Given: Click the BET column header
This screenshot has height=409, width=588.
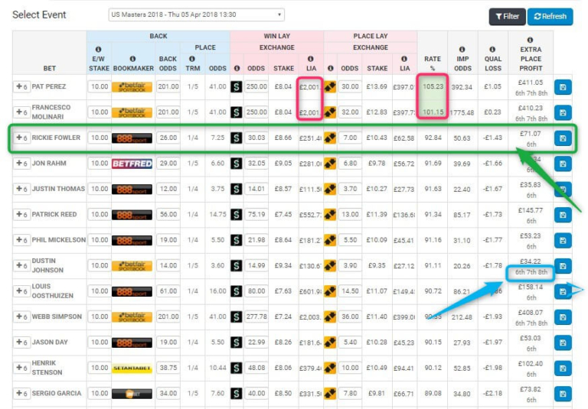Looking at the screenshot, I should 49,68.
